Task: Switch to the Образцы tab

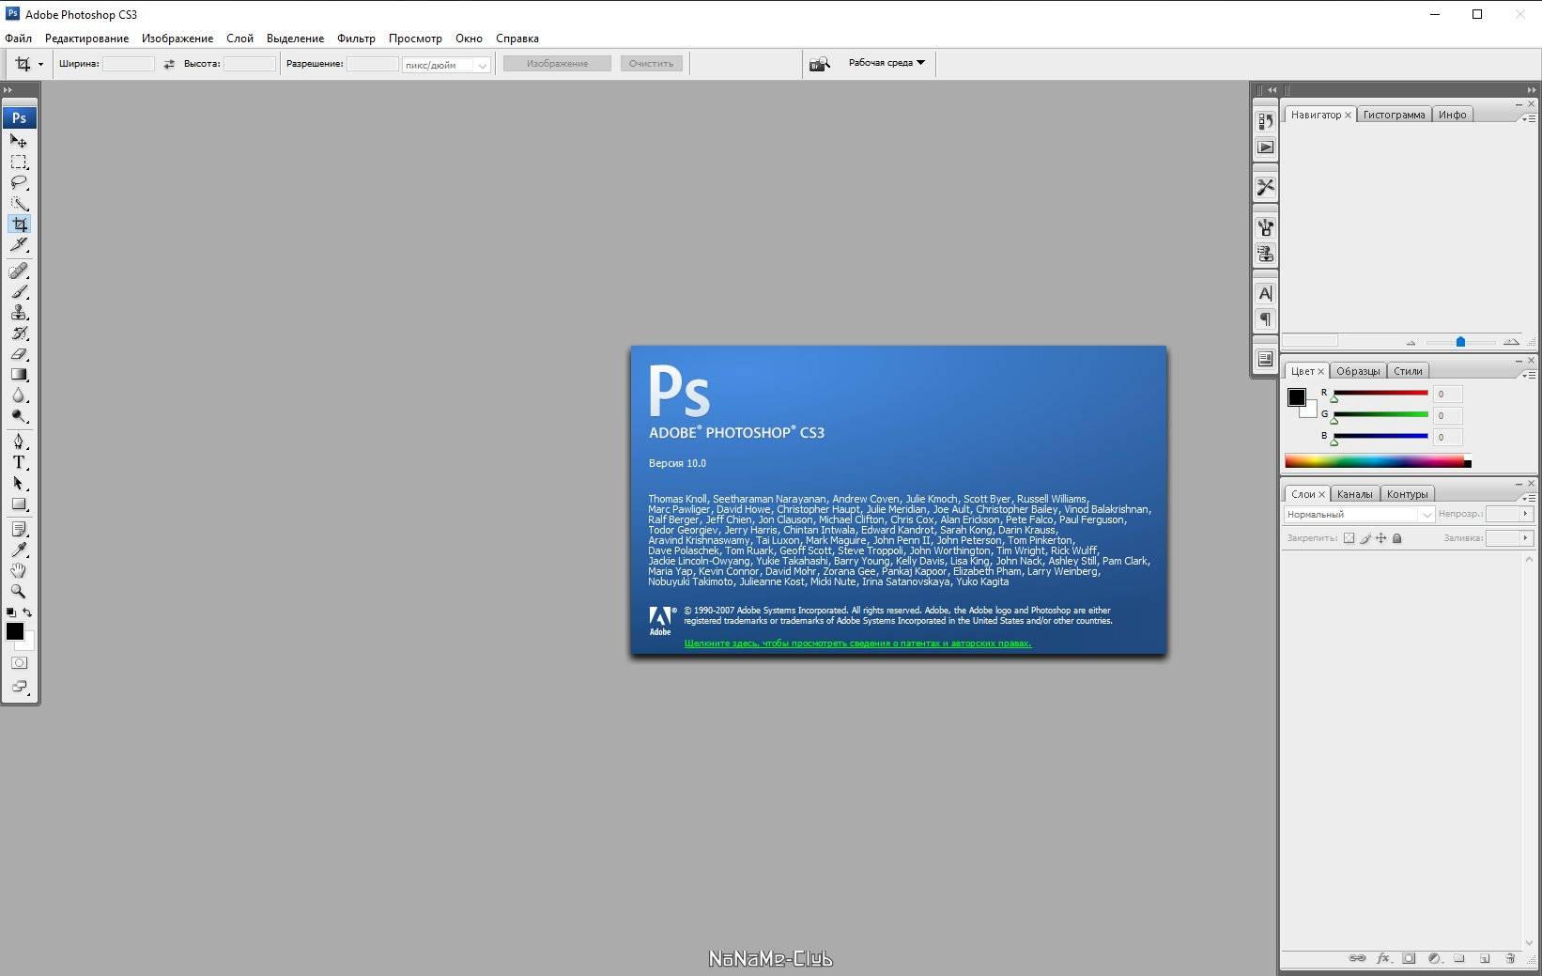Action: 1358,371
